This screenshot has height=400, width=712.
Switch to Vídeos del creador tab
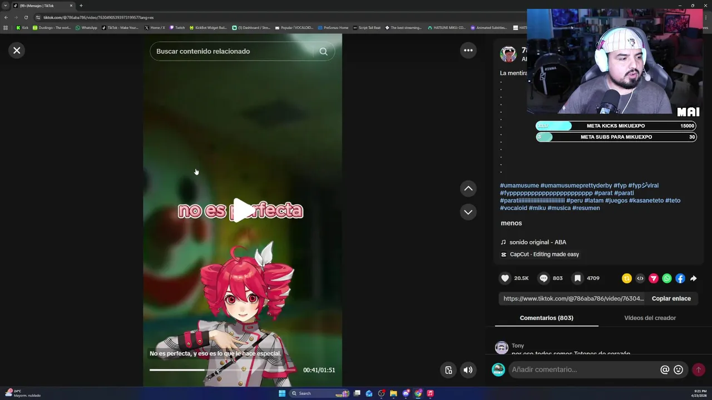(x=650, y=318)
